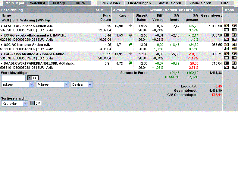
Task: Click the R list icon for QSC AG
Action: [226, 49]
